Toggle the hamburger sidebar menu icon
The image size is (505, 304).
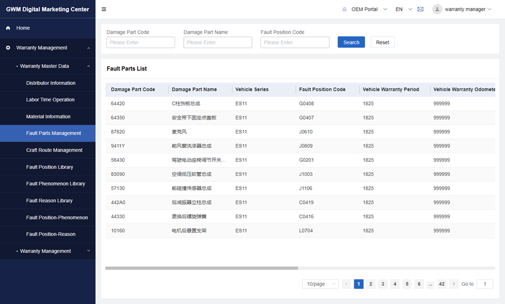104,9
